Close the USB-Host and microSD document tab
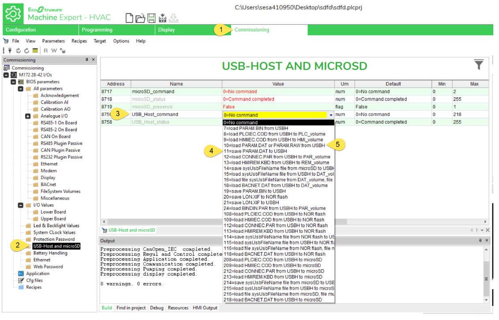This screenshot has width=499, height=320. click(488, 230)
